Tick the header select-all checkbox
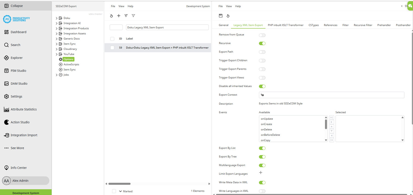Screen dimensions: 413x195 coord(112,39)
